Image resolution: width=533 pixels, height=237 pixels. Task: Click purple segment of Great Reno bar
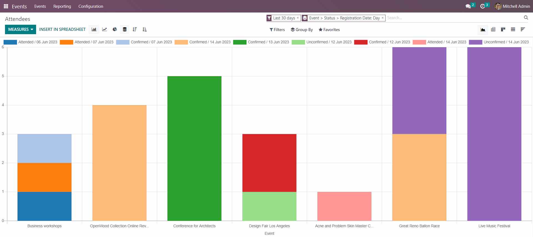[419, 91]
